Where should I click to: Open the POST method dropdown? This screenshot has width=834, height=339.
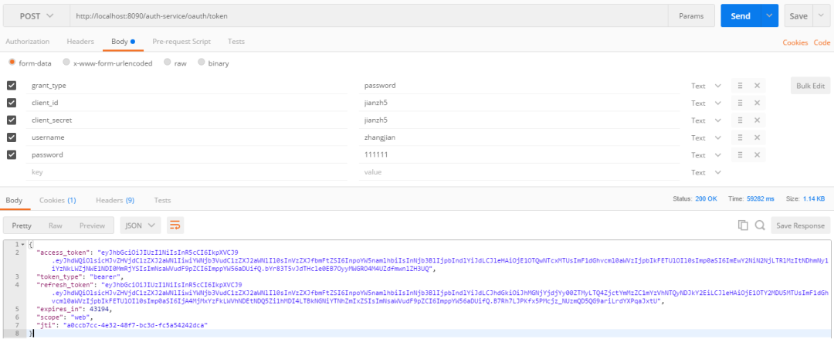35,15
